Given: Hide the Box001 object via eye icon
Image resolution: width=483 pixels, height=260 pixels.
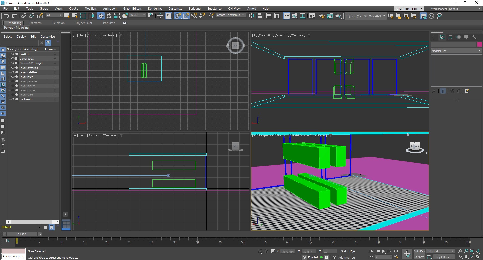Looking at the screenshot, I should (x=13, y=54).
